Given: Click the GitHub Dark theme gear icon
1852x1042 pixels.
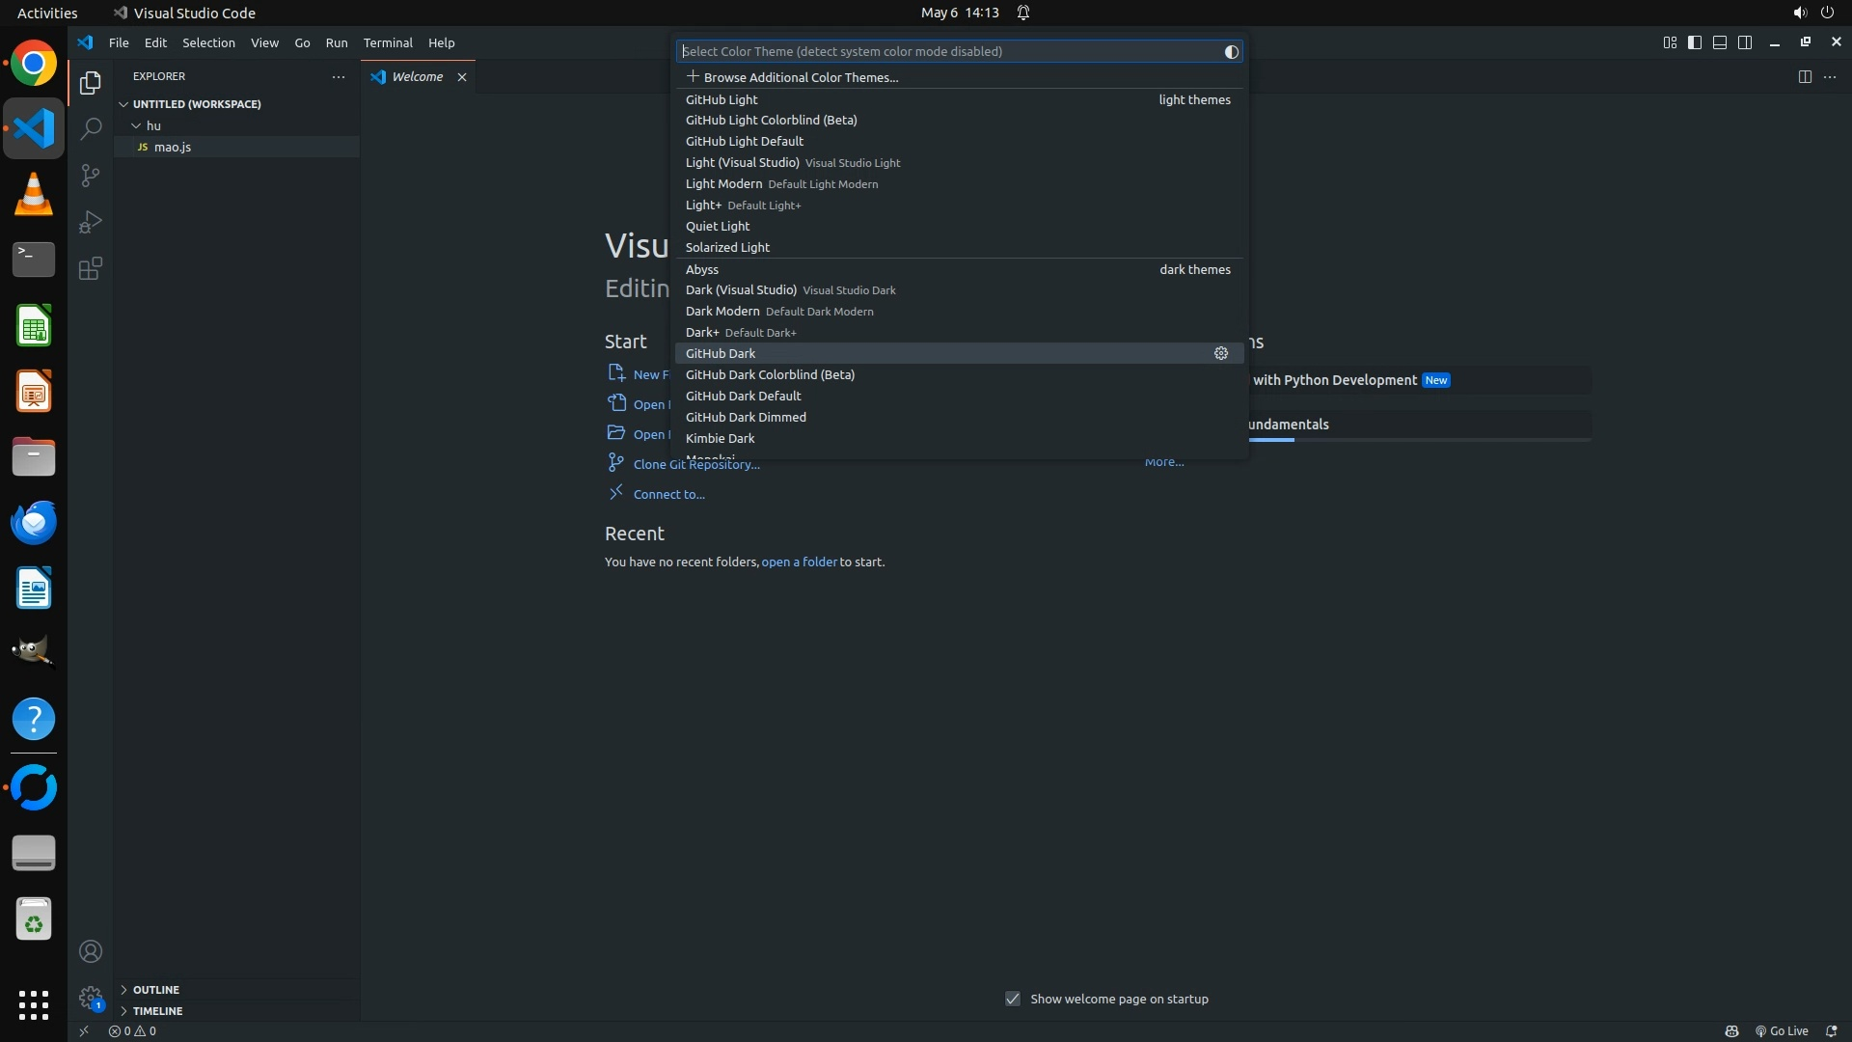Looking at the screenshot, I should (x=1220, y=353).
